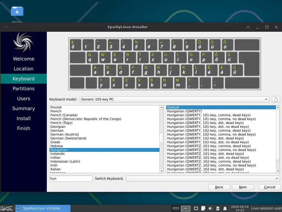Select Finnish in the layout list
Viewport: 282px width, 212px height.
click(104, 107)
